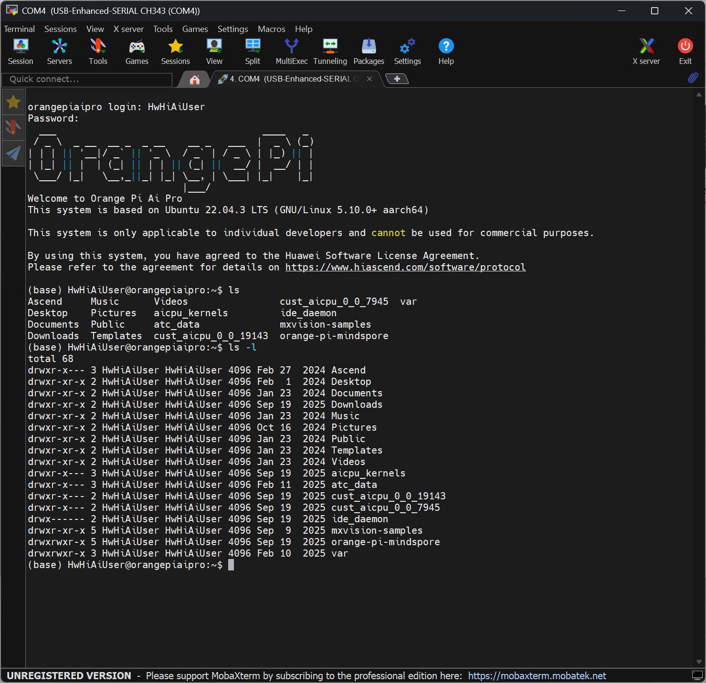Open the star sidebar icon
The height and width of the screenshot is (683, 706).
pyautogui.click(x=13, y=102)
